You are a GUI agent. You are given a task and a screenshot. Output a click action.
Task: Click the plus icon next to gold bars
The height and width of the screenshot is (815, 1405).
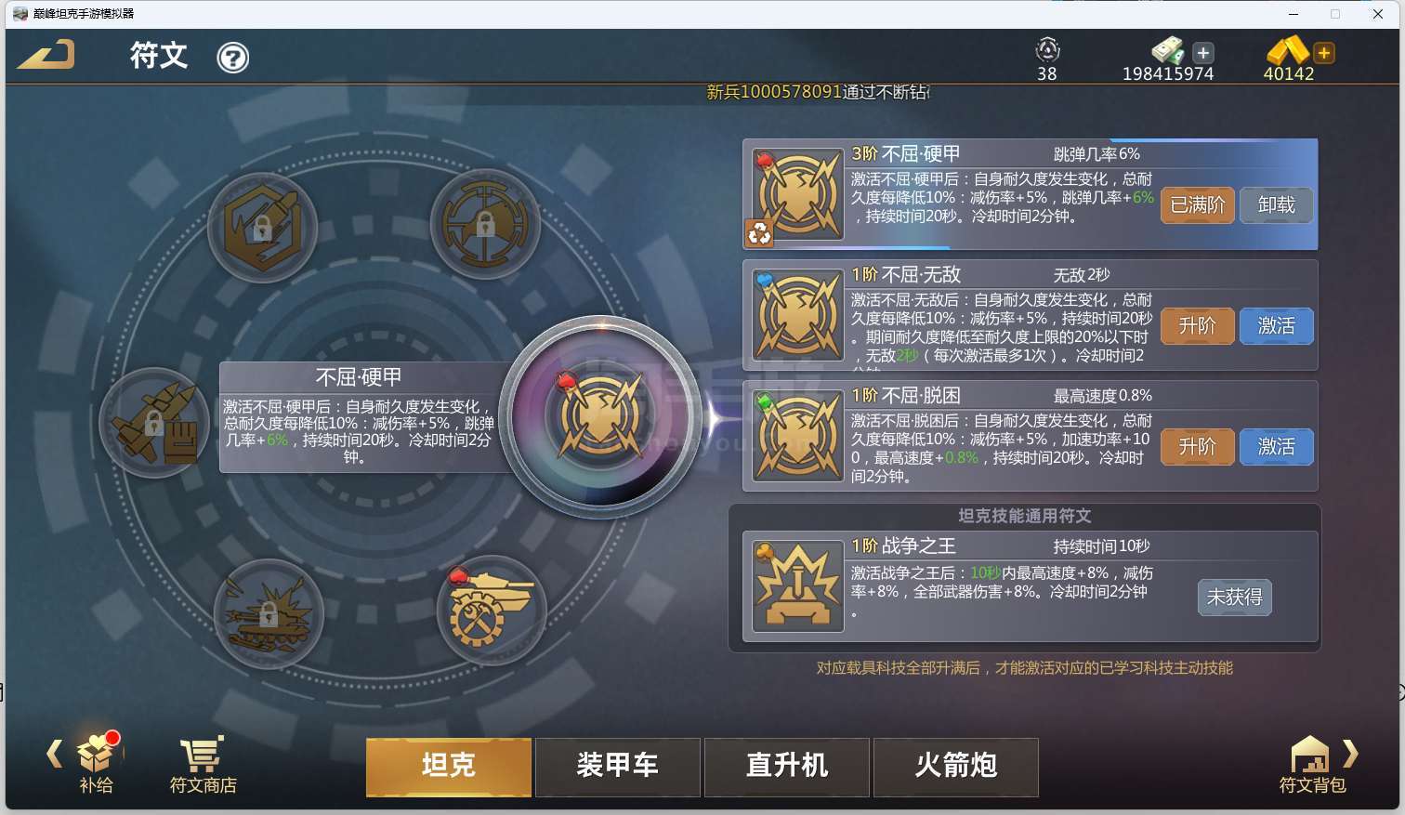click(1324, 53)
